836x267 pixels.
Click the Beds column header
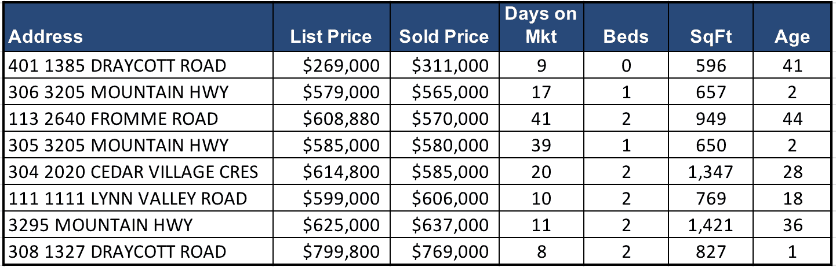click(x=626, y=37)
